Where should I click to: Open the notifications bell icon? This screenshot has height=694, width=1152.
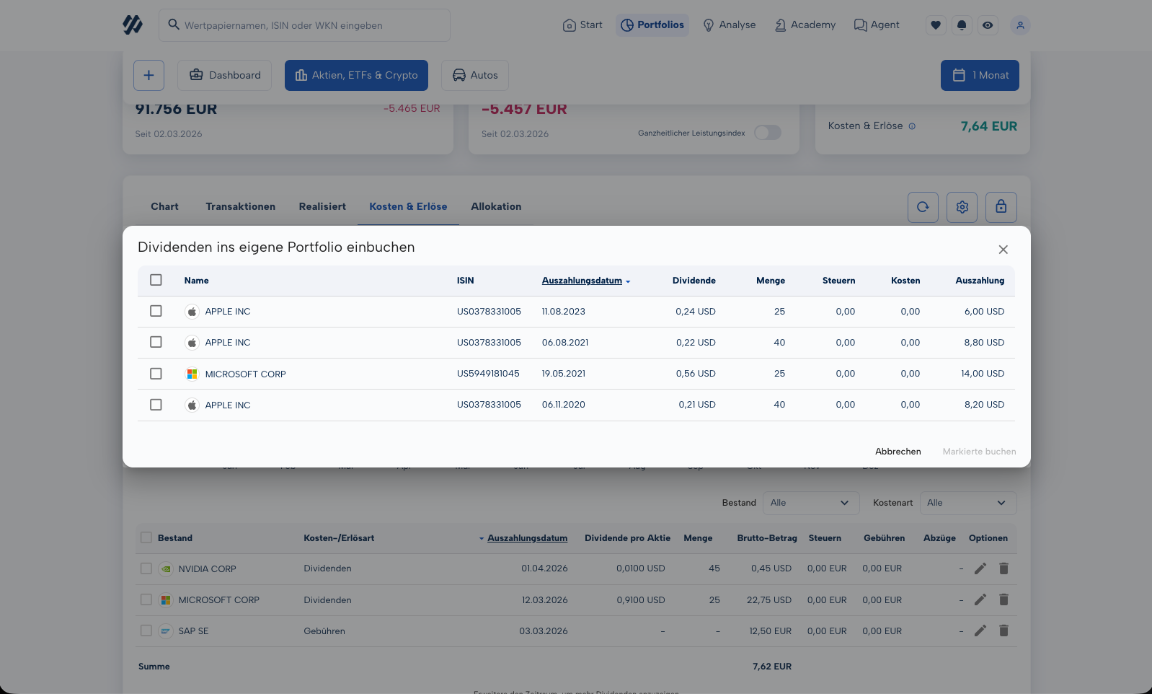[x=962, y=25]
